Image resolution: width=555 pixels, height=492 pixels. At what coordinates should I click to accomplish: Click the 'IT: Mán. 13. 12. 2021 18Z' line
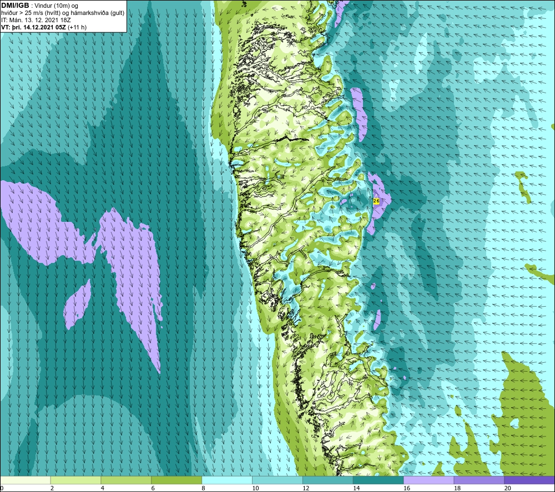(36, 20)
